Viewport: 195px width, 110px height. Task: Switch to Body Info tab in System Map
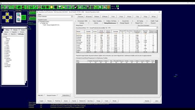point(13,34)
